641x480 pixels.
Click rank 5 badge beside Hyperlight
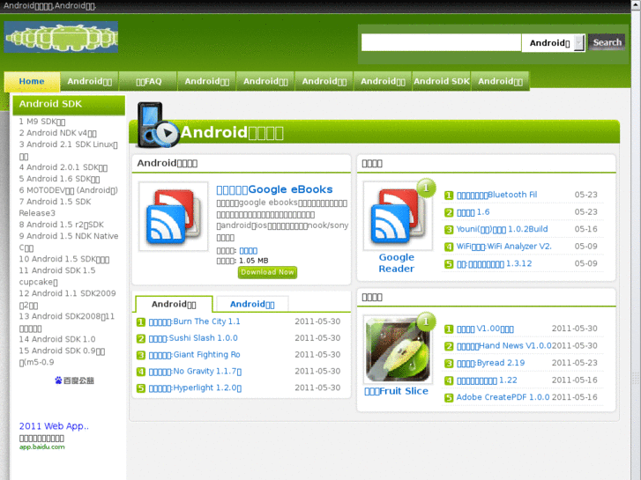(x=140, y=388)
